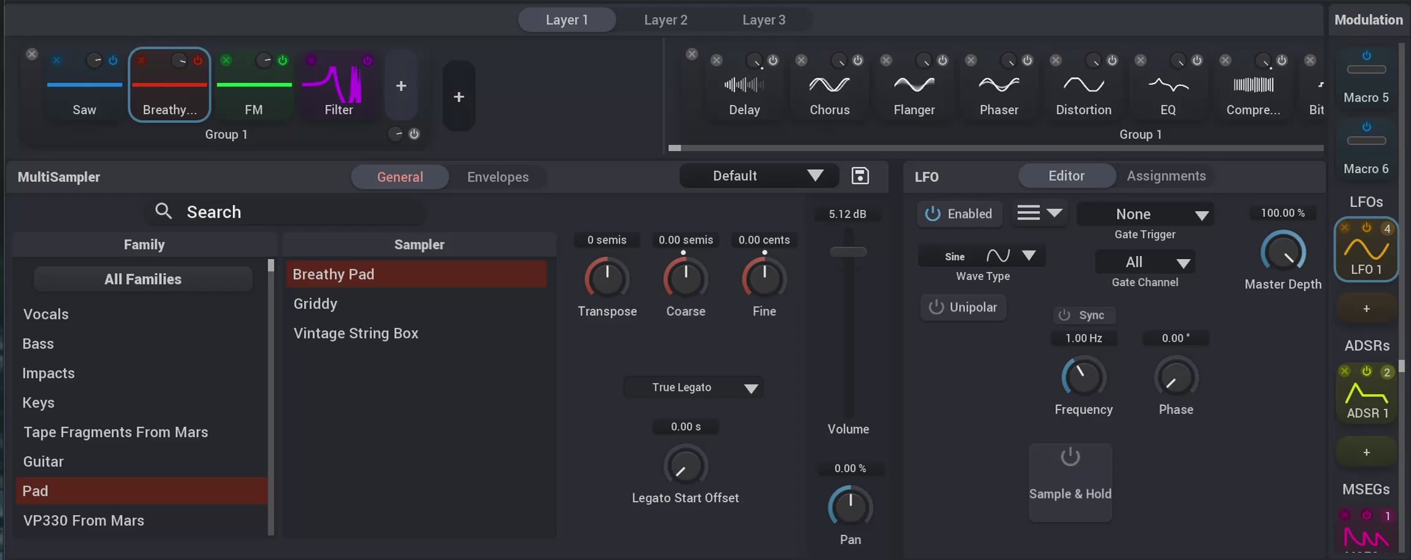The height and width of the screenshot is (560, 1411).
Task: Select the Delay effect module
Action: 744,86
